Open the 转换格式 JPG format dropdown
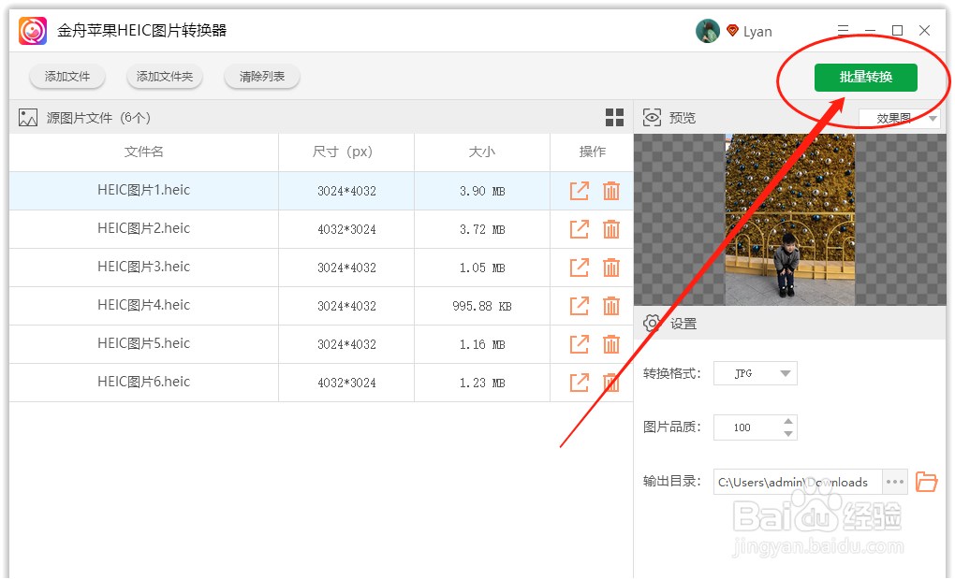Viewport: 955px width, 579px height. 755,372
